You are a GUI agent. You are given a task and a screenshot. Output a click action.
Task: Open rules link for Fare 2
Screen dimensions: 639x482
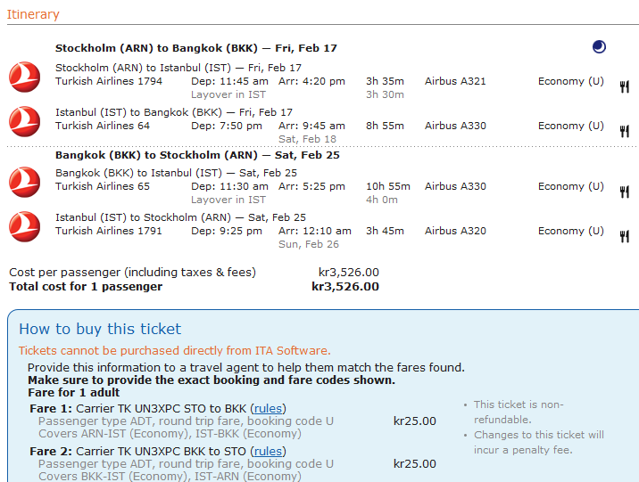268,451
